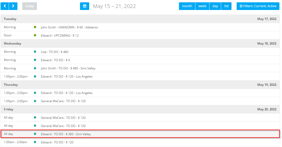Click the May 17, 2022 date label

click(267, 19)
